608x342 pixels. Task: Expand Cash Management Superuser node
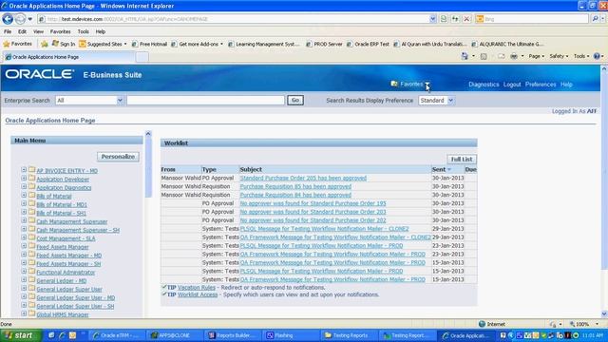[x=24, y=220]
